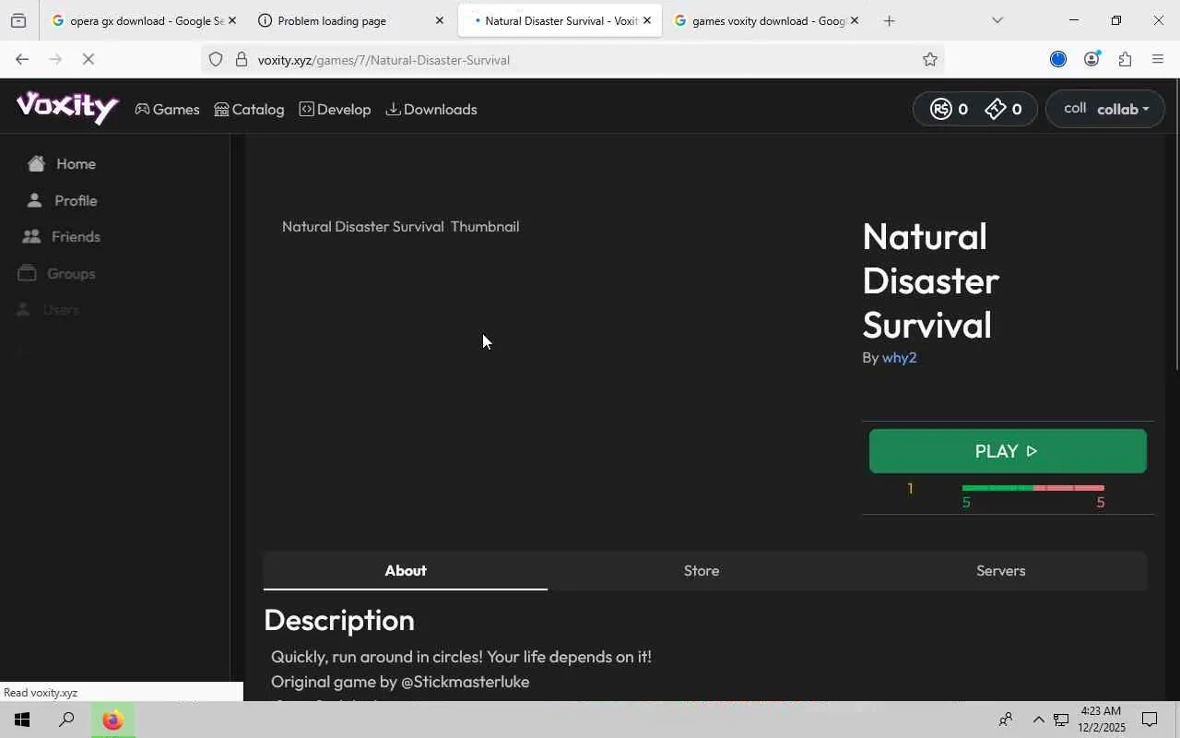
Task: Select the Store tab
Action: click(x=702, y=571)
